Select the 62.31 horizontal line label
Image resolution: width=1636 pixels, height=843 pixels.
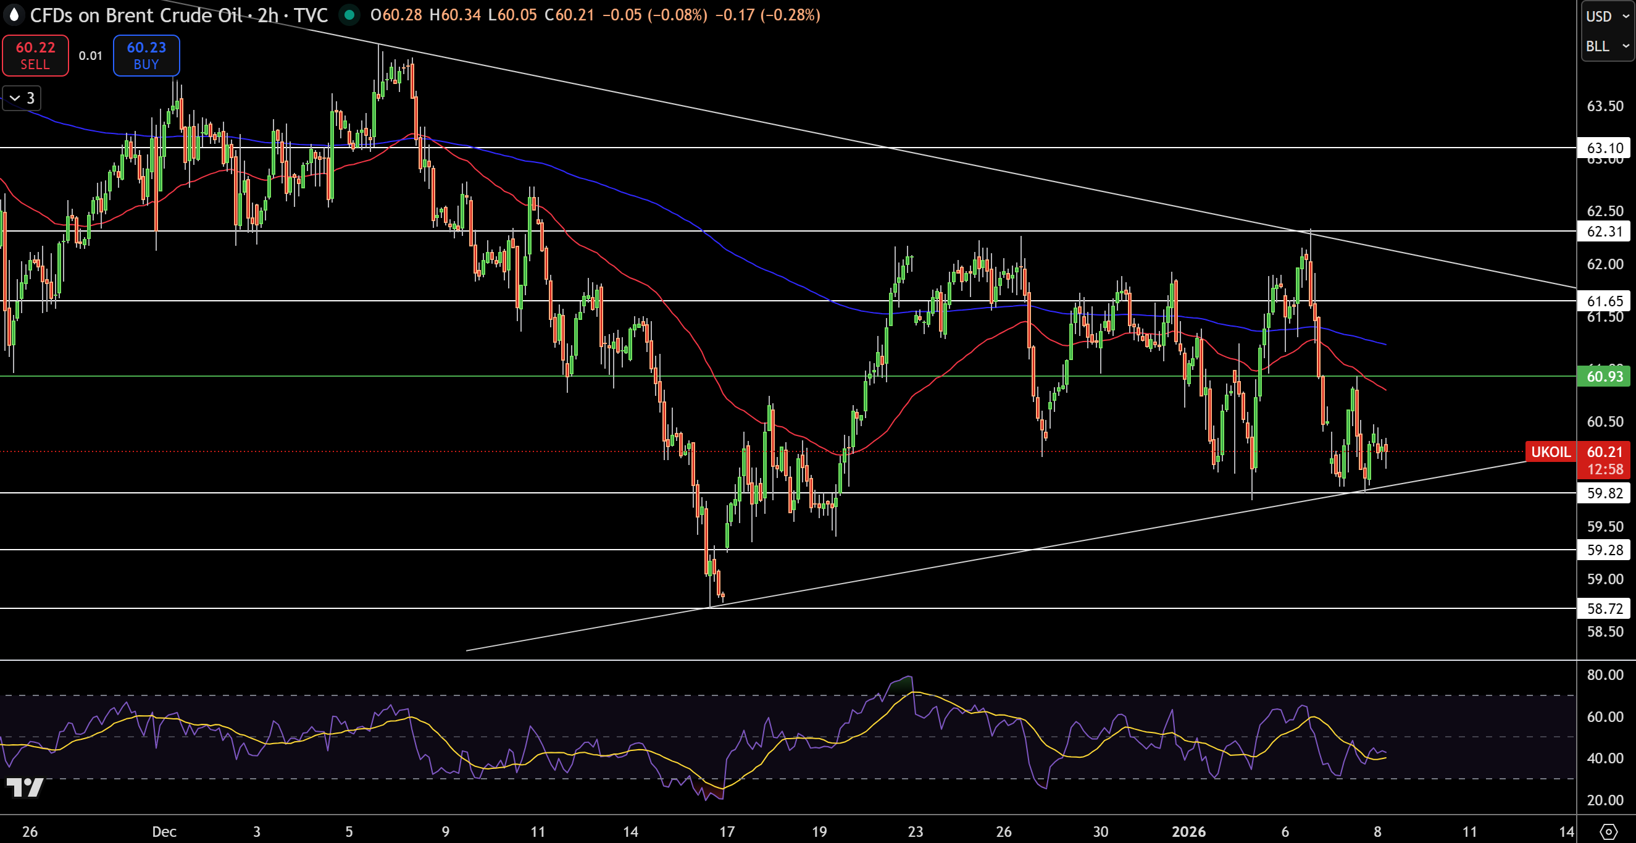pos(1605,231)
